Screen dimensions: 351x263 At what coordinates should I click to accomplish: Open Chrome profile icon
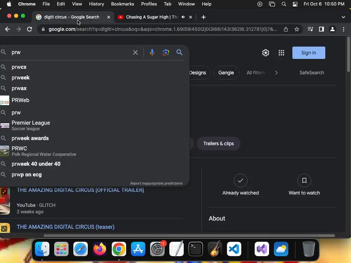point(332,29)
